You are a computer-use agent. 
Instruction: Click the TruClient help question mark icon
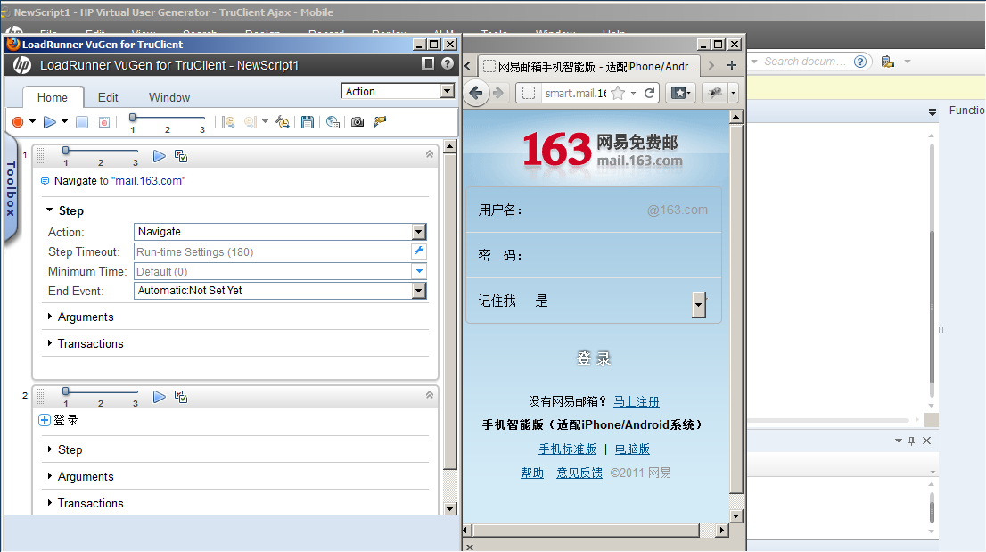click(448, 63)
